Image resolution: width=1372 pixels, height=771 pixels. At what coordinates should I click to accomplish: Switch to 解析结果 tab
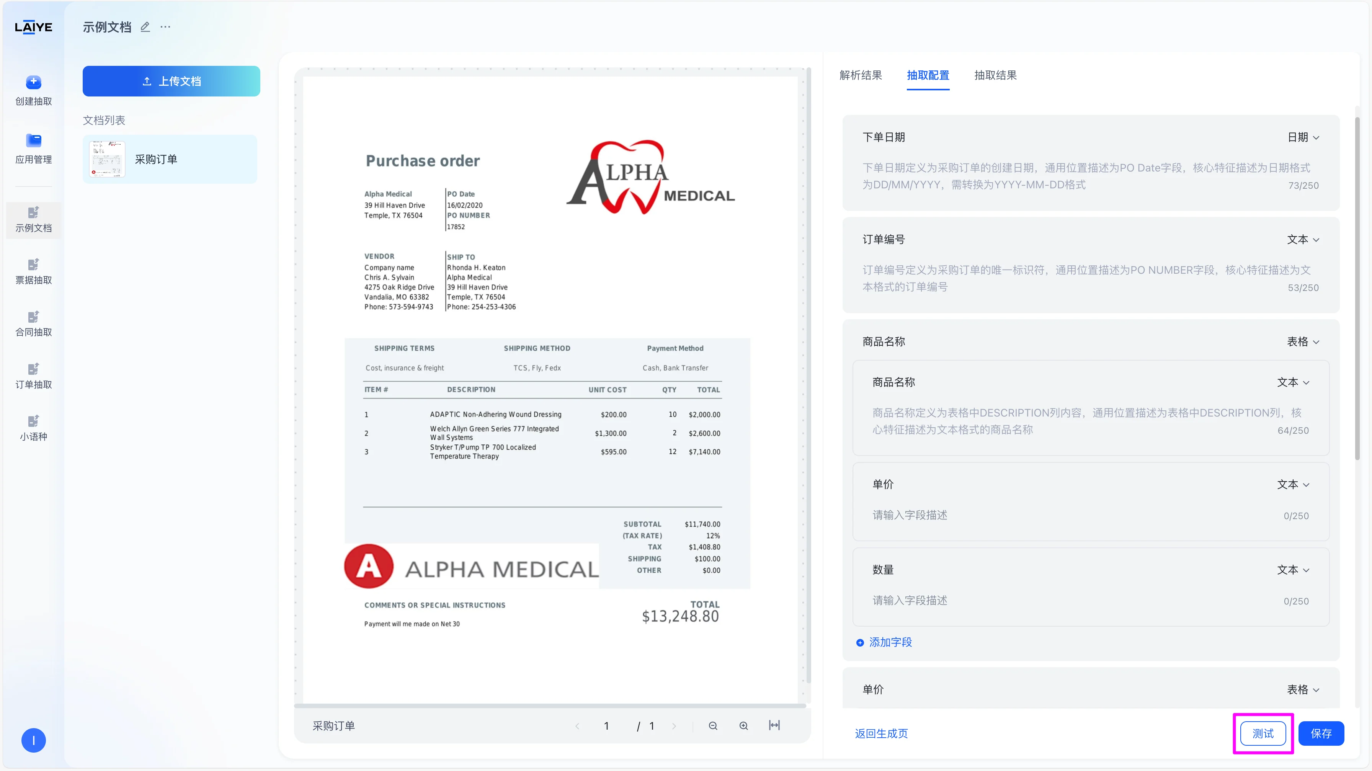(861, 75)
